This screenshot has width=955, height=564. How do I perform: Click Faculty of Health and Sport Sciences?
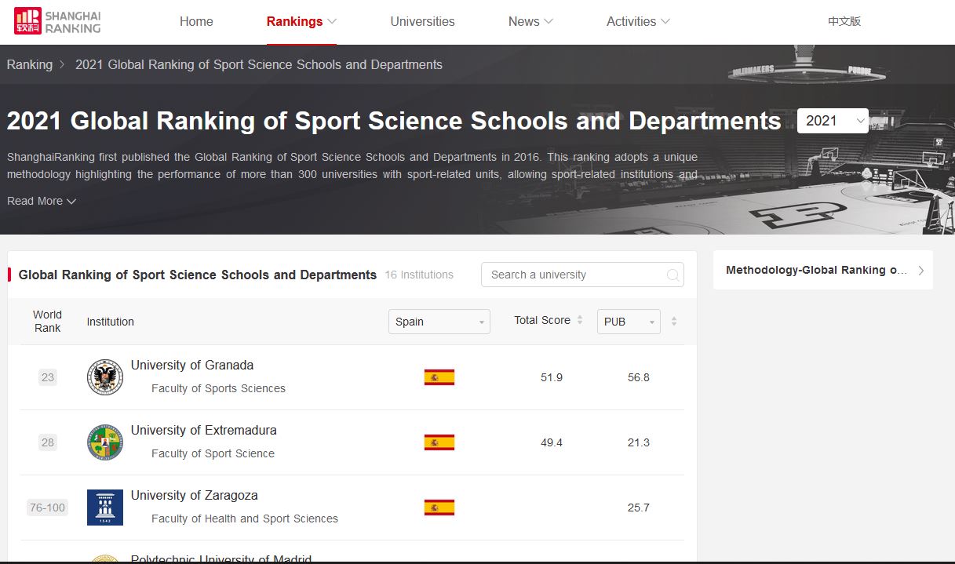(x=245, y=519)
